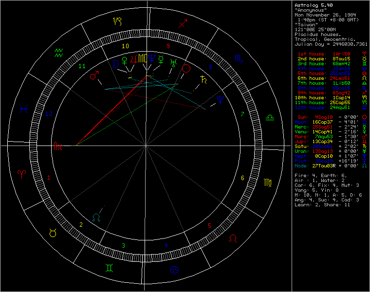Click the red Mars glyph in the chart
The height and width of the screenshot is (292, 370).
tap(94, 76)
